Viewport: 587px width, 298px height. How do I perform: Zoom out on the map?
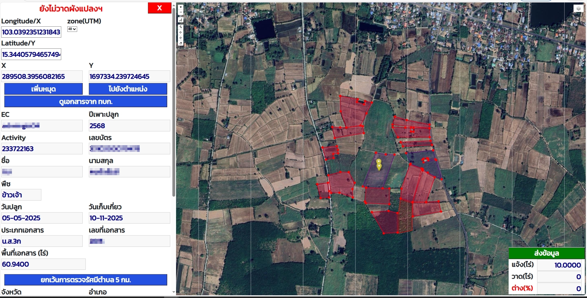(x=181, y=12)
